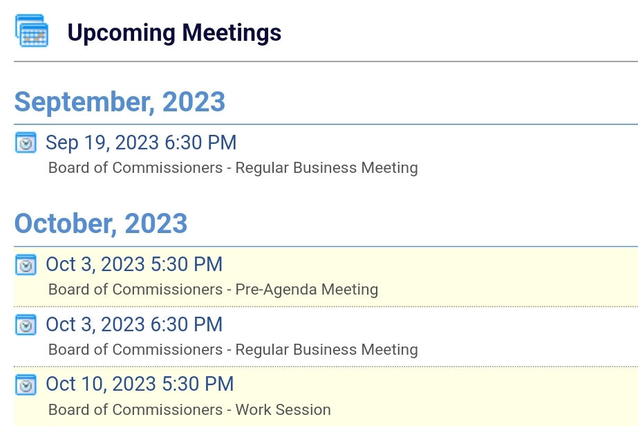
Task: Click Regular Business Meeting description under Sep 19
Action: coord(233,168)
